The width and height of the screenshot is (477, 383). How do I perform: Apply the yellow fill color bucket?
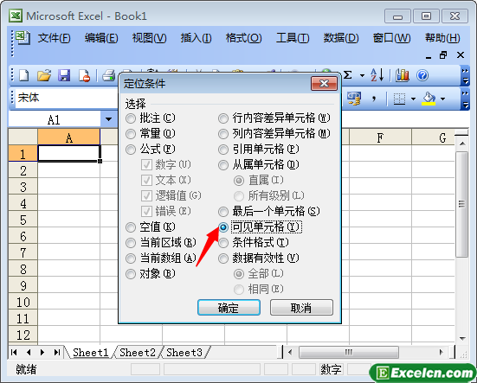point(429,99)
